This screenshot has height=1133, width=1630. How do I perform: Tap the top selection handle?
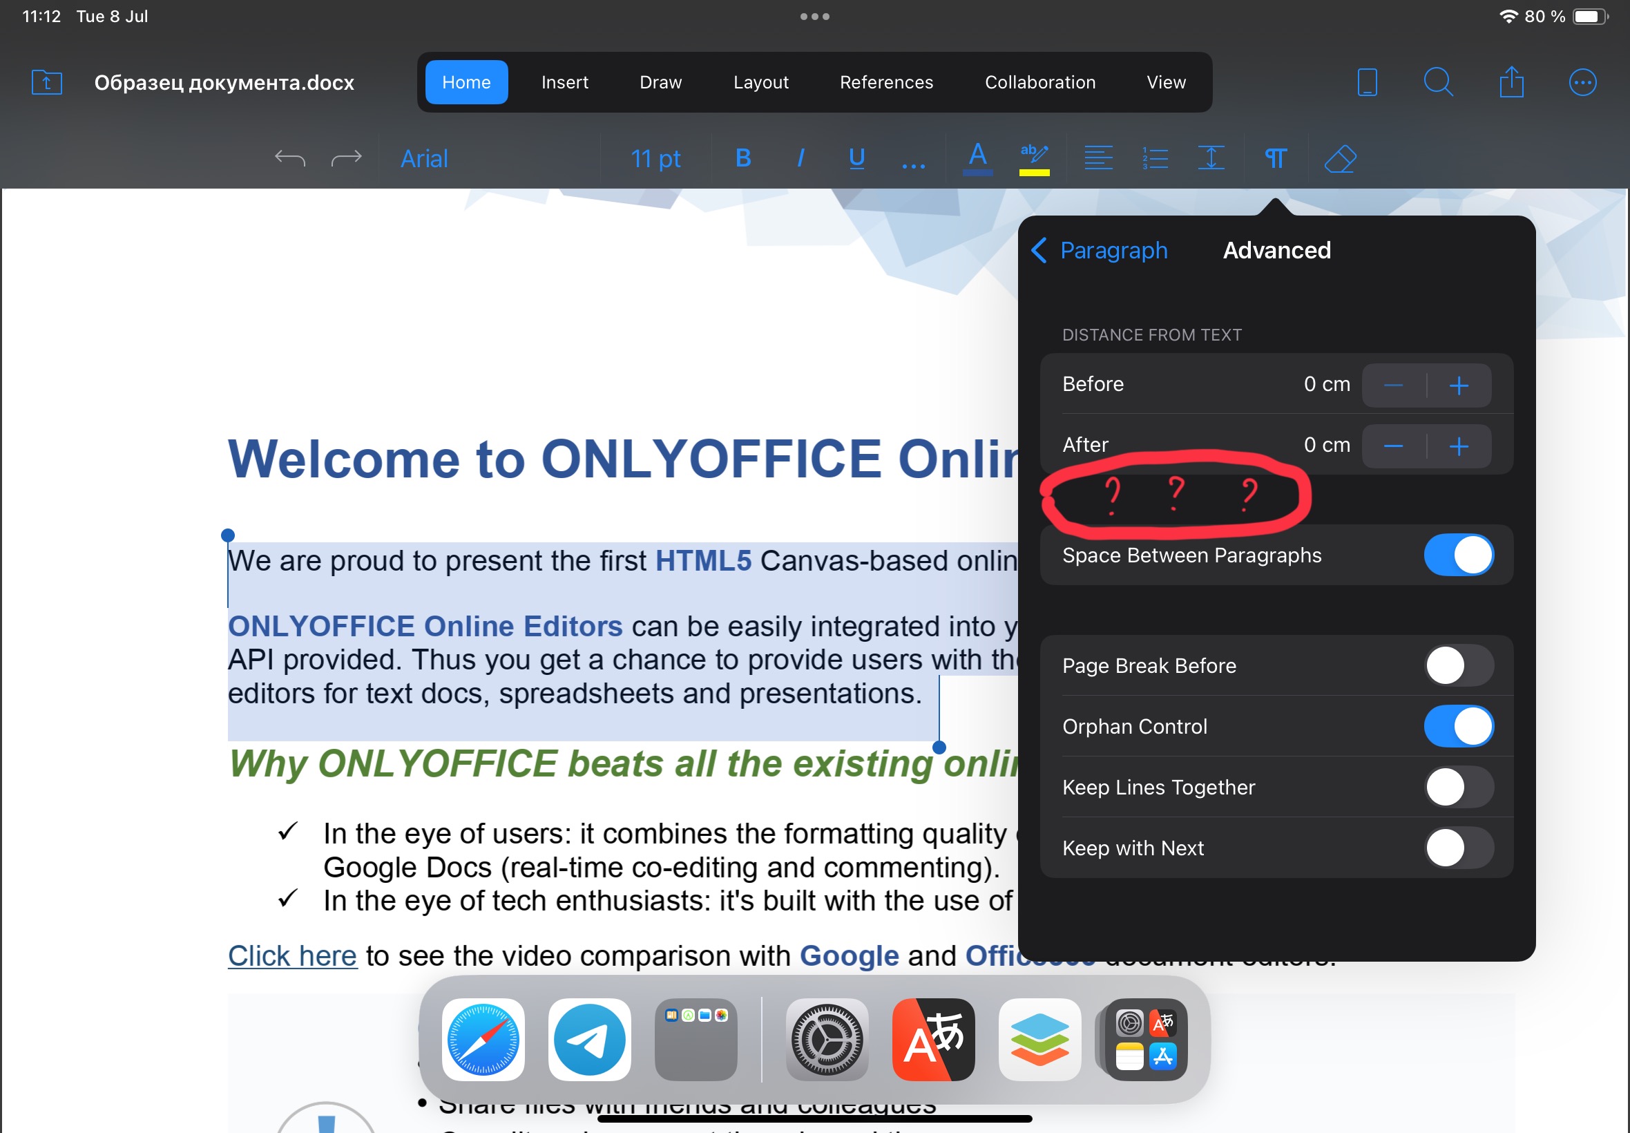(x=228, y=535)
